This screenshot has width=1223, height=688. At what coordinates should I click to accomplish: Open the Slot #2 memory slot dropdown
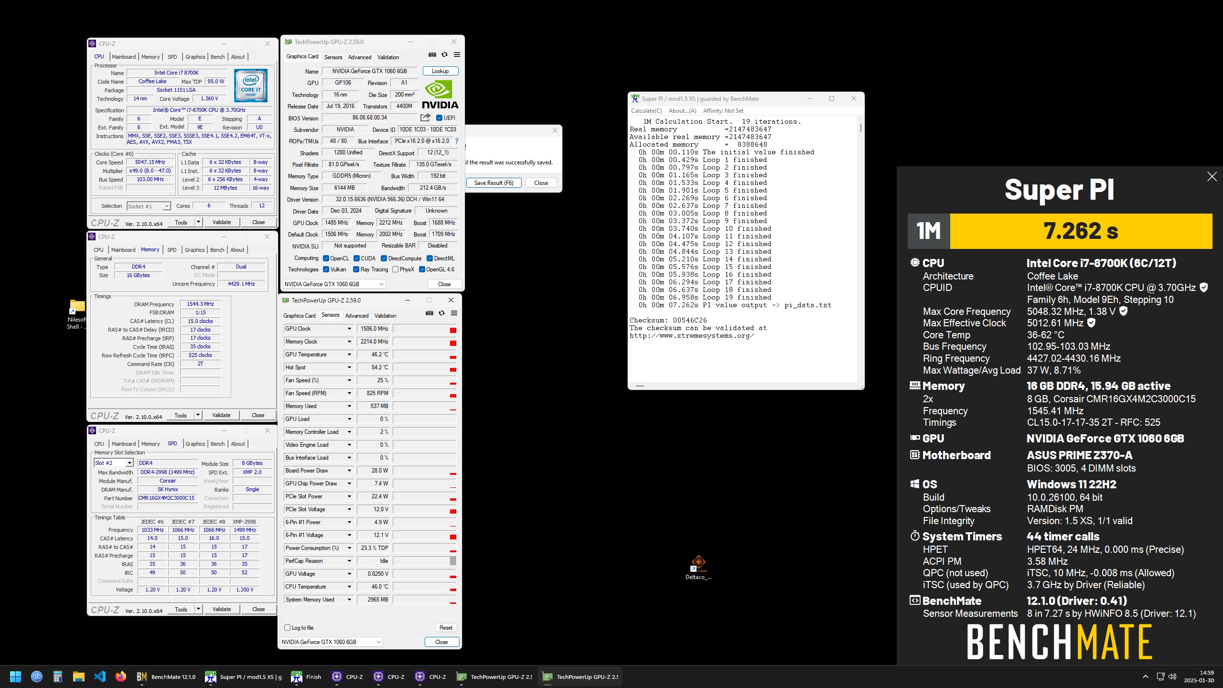pyautogui.click(x=114, y=463)
